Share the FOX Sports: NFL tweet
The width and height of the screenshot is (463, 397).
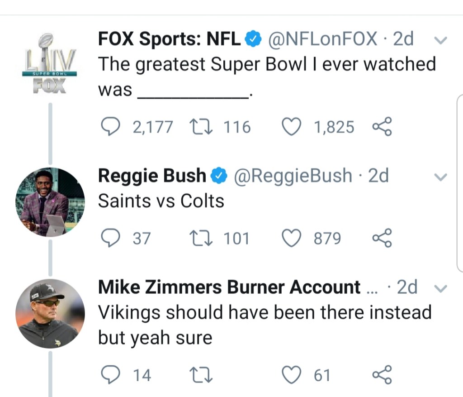point(382,127)
